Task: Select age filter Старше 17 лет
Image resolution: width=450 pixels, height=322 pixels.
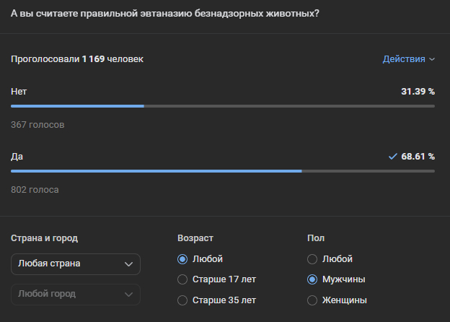Action: tap(182, 279)
